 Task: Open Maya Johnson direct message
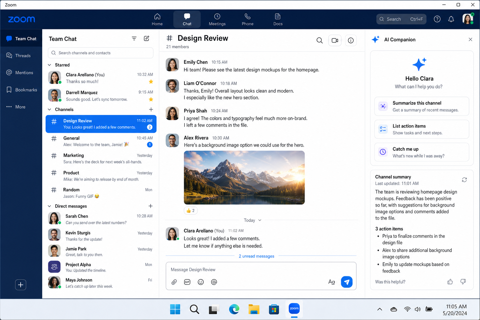coord(101,283)
